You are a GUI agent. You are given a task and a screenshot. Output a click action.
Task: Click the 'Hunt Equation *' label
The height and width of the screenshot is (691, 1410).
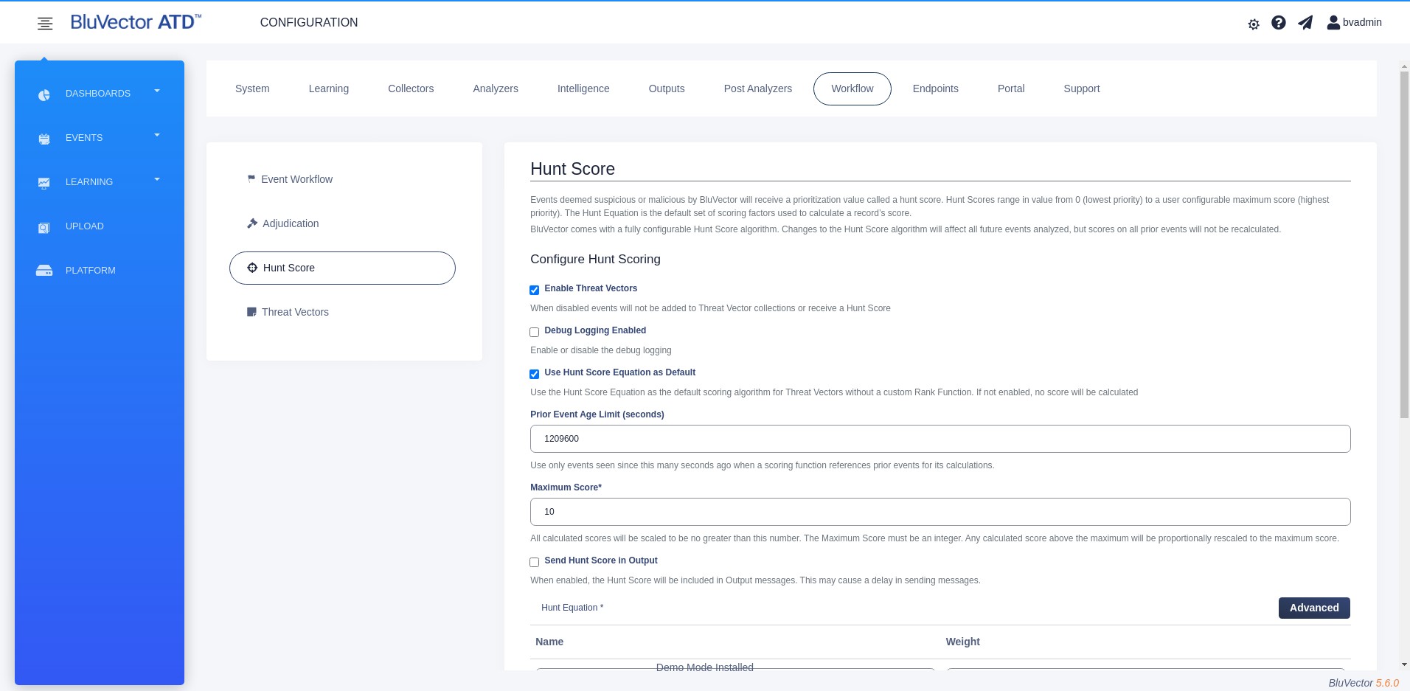click(x=572, y=608)
